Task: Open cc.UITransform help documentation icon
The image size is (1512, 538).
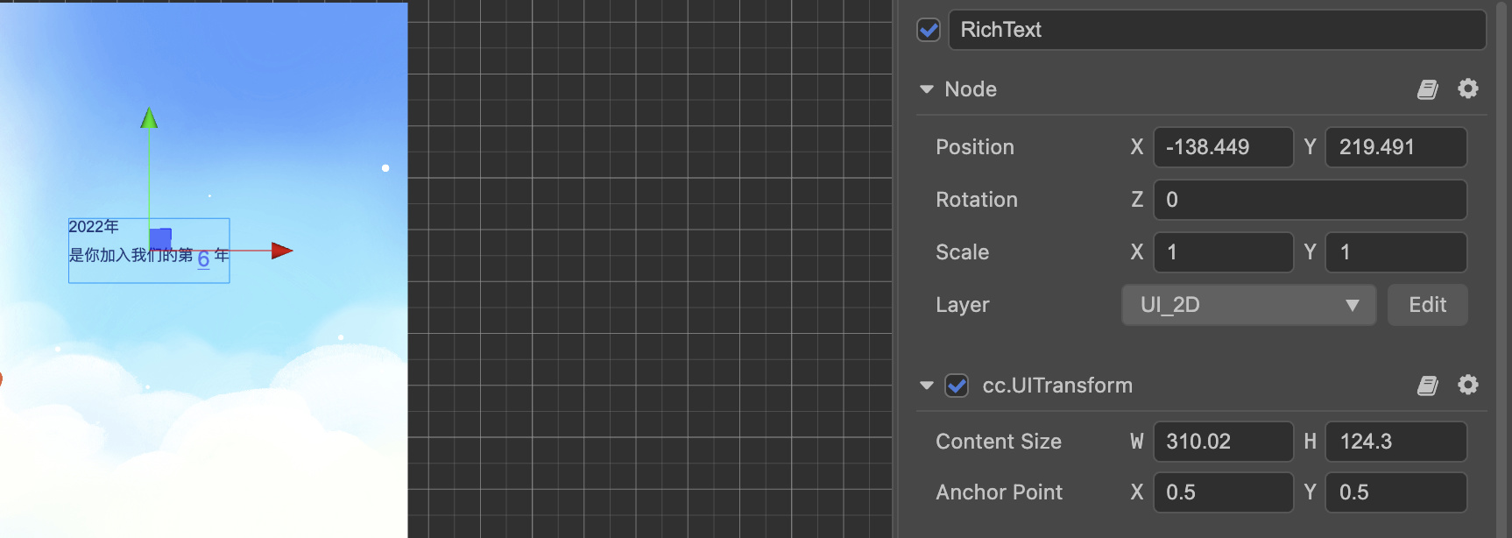Action: click(1428, 386)
